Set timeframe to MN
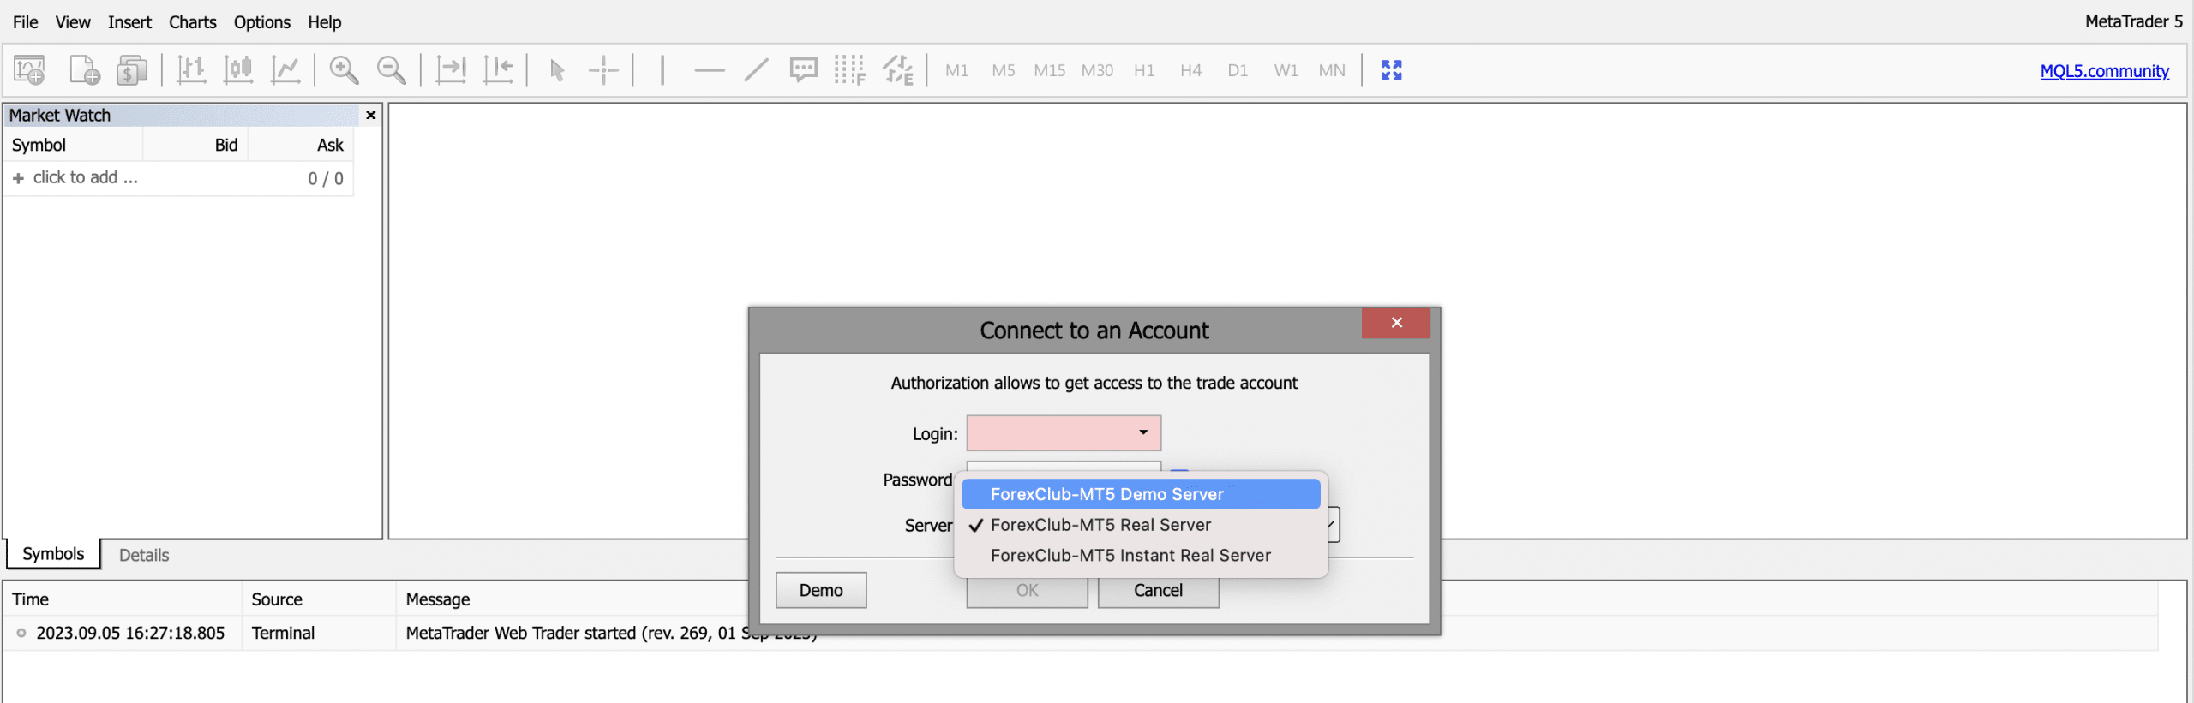The image size is (2194, 703). pos(1332,70)
